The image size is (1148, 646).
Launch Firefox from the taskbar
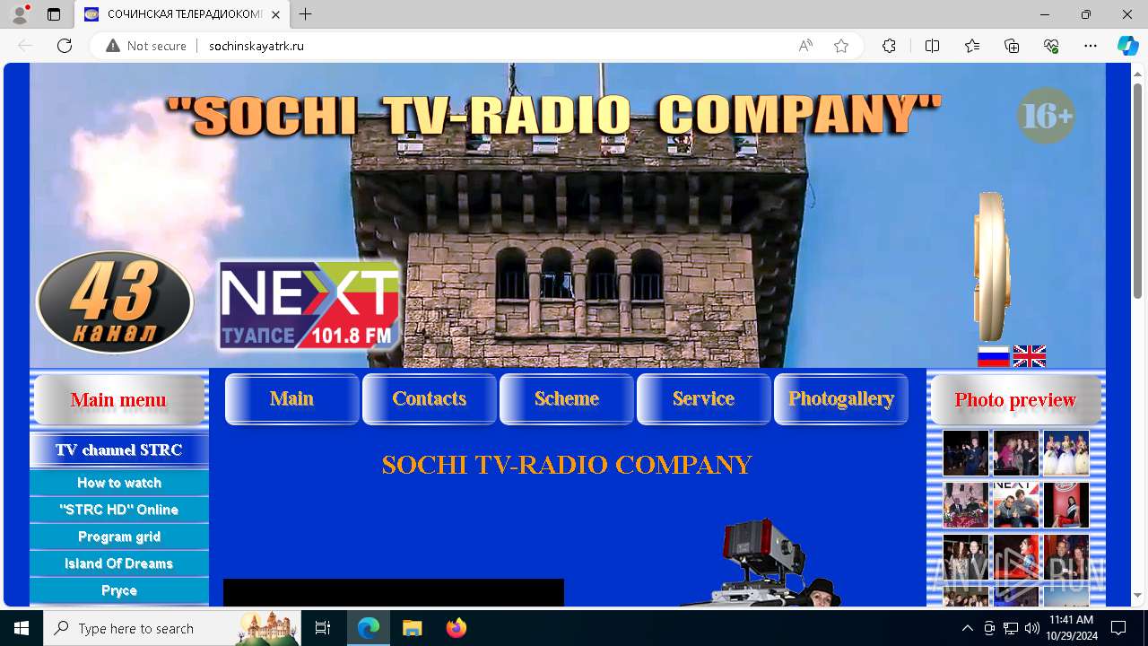tap(457, 628)
